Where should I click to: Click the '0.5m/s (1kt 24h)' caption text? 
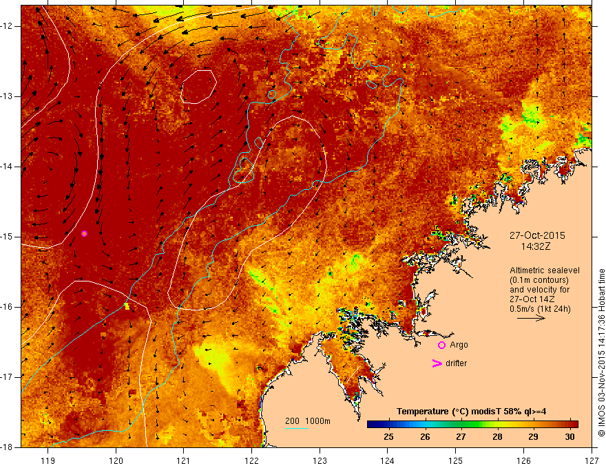(540, 309)
